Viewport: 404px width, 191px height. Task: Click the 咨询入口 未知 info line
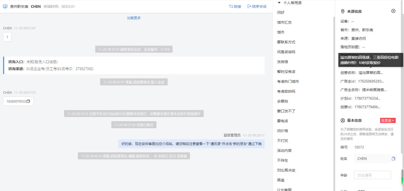33,62
